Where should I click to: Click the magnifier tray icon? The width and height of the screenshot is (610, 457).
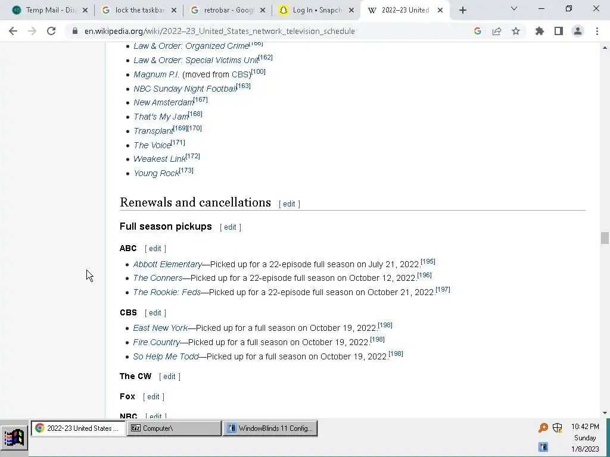tap(543, 428)
